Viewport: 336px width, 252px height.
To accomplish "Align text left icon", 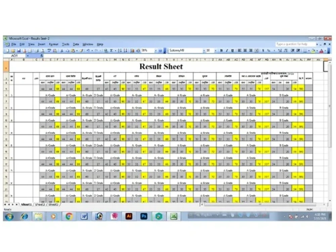I will 239,51.
